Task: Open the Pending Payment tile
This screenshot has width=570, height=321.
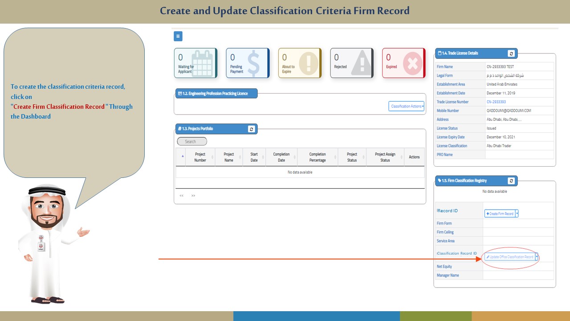Action: point(247,63)
